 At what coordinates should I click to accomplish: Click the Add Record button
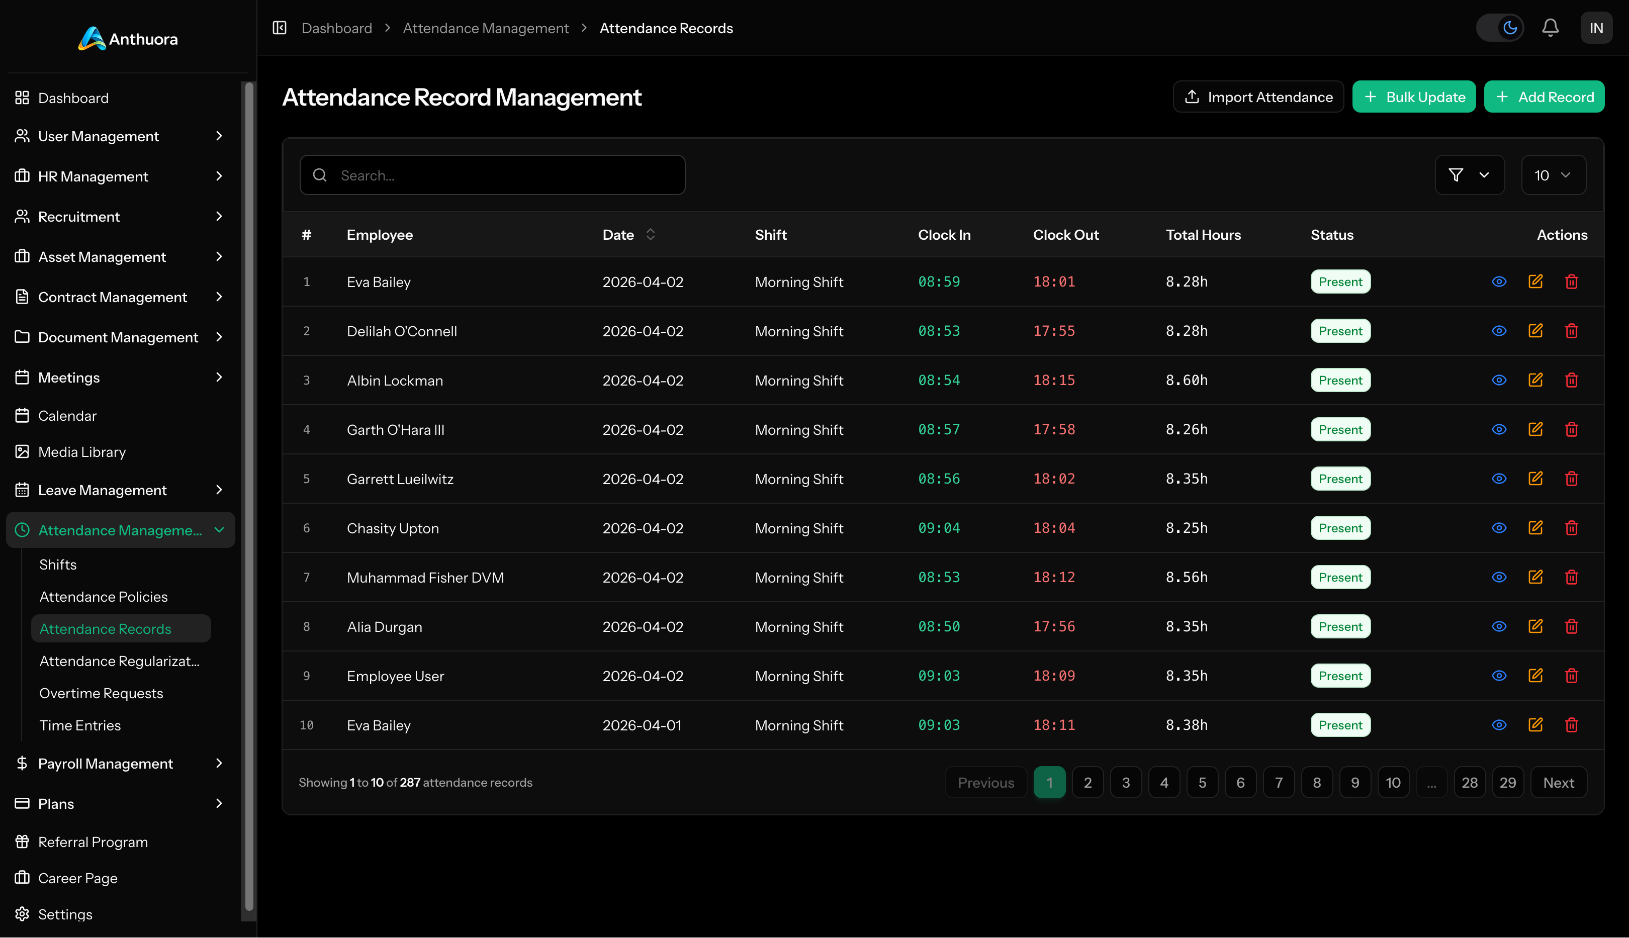click(x=1544, y=97)
